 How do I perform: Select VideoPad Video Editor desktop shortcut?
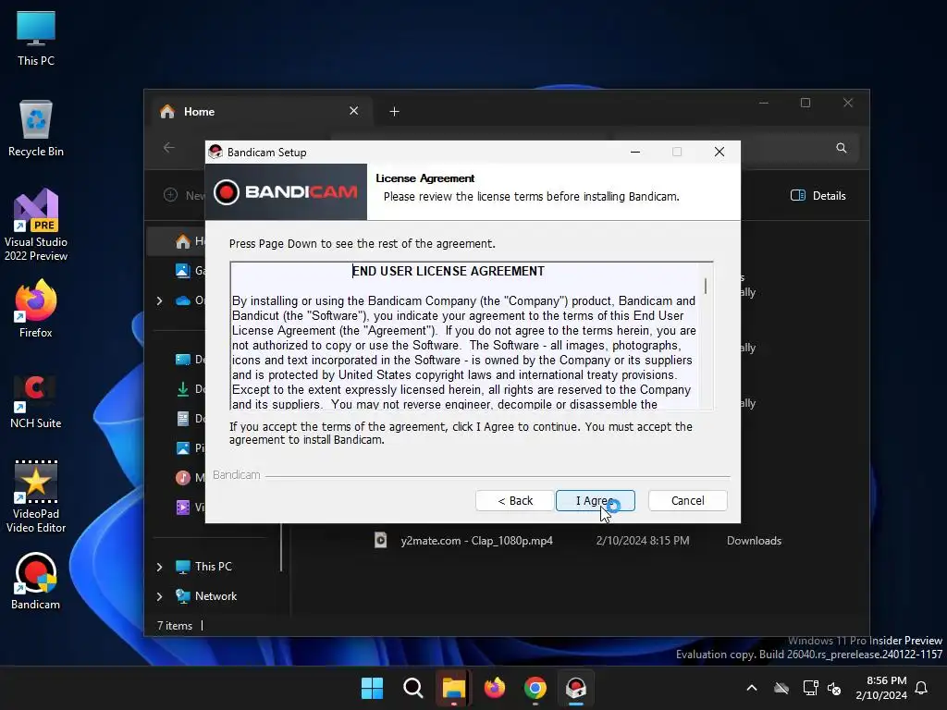click(36, 496)
